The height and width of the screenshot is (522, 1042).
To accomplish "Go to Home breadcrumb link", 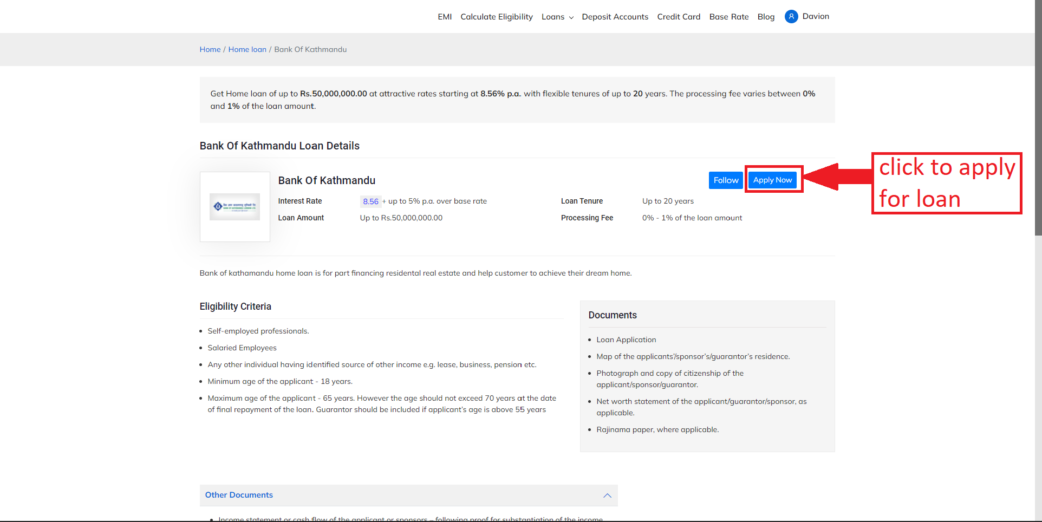I will click(210, 49).
